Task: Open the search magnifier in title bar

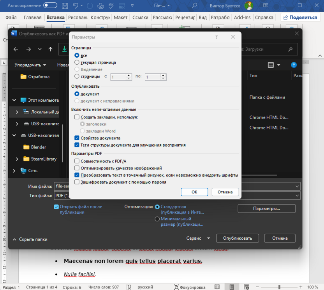Action: [194, 5]
